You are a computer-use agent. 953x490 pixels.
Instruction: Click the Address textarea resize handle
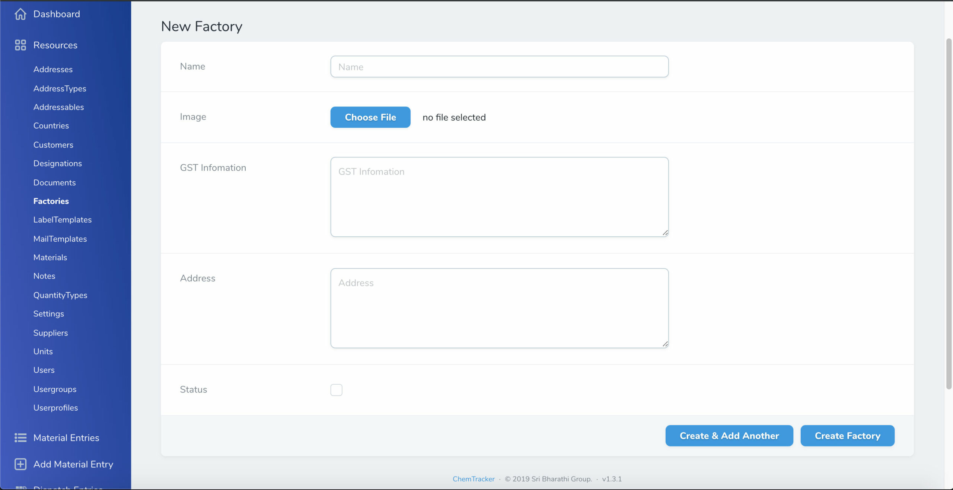tap(665, 344)
